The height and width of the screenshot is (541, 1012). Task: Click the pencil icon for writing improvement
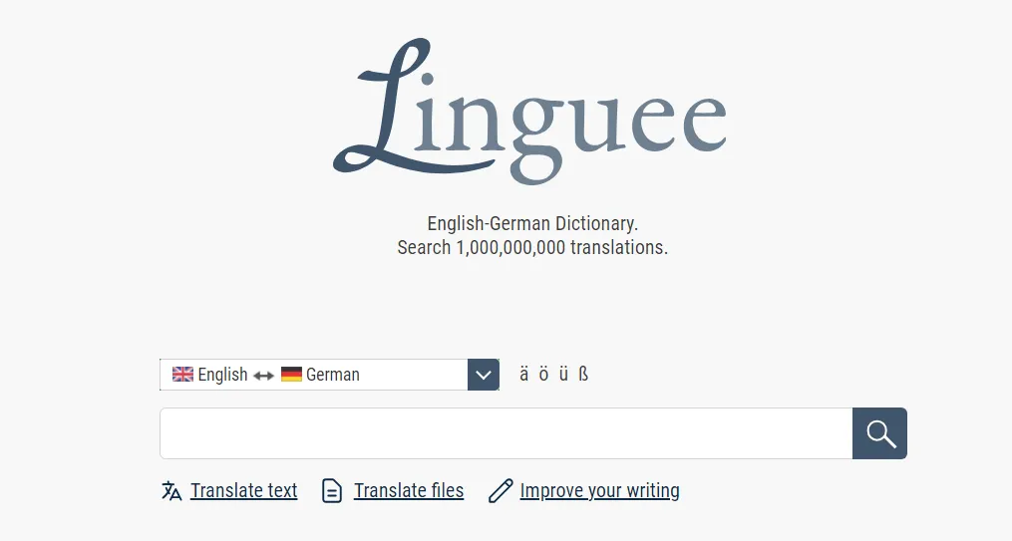click(501, 491)
